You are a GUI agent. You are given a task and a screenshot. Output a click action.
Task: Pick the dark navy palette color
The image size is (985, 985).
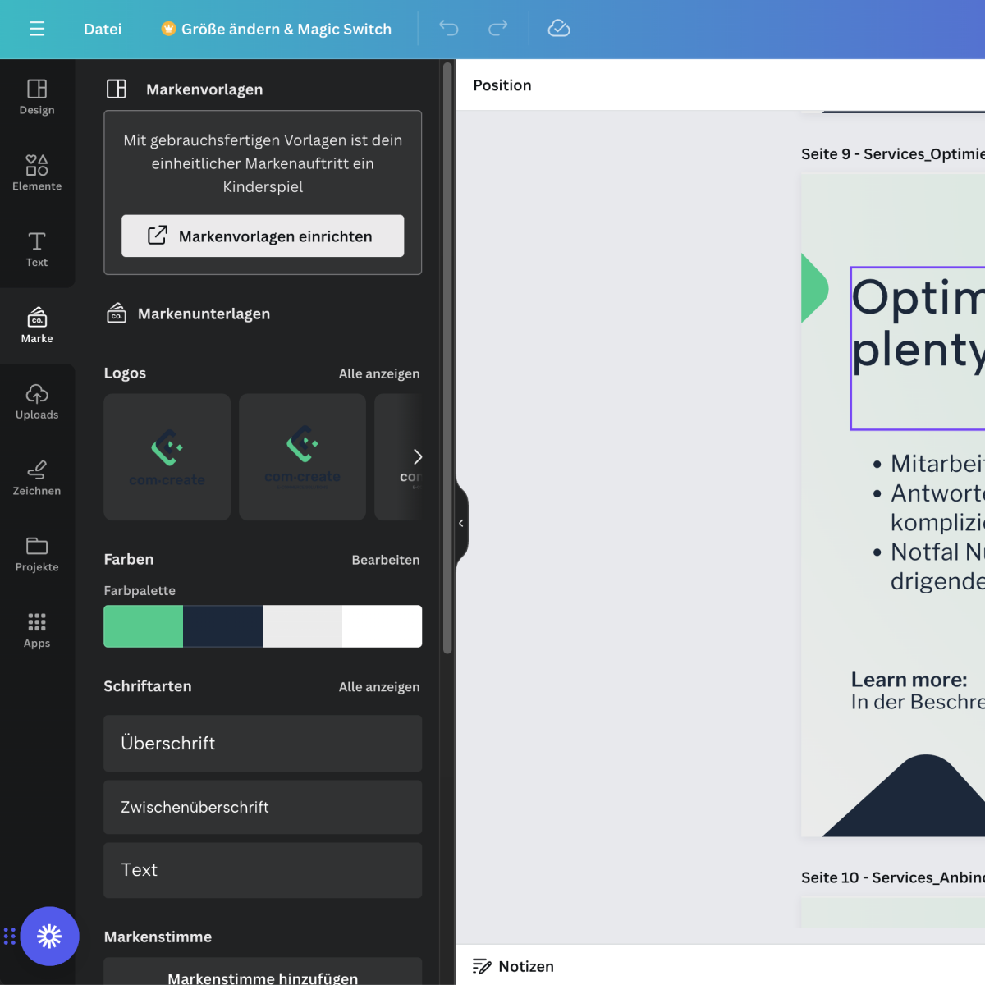point(223,626)
